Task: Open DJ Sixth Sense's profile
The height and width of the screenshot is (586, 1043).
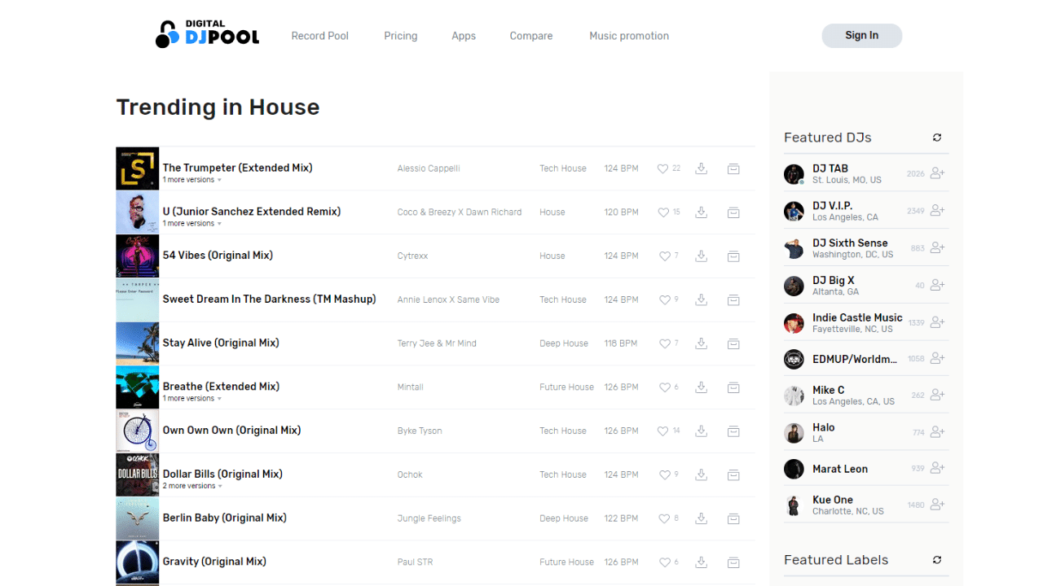Action: 852,243
